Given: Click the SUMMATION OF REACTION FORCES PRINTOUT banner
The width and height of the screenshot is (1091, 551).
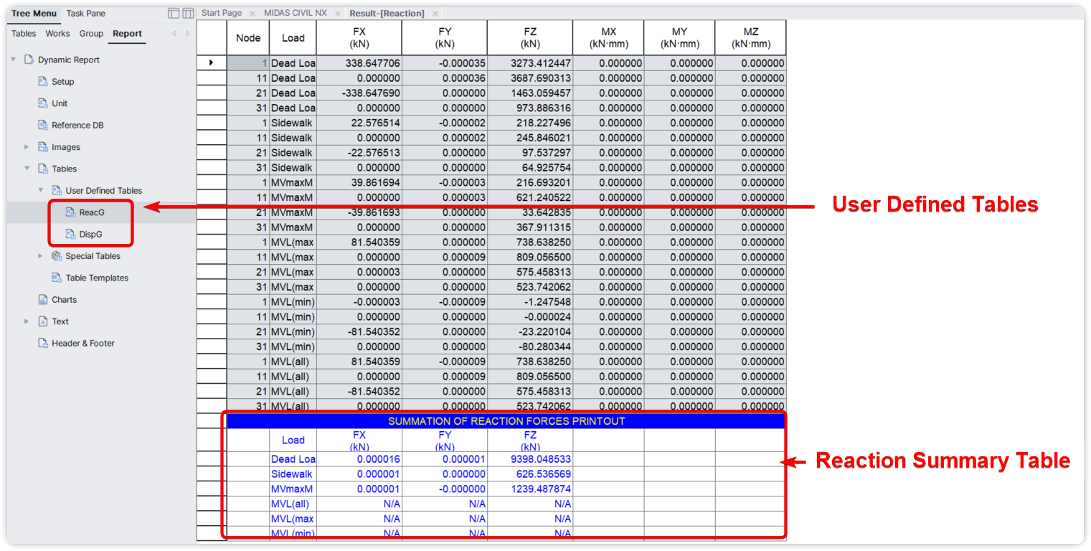Looking at the screenshot, I should click(506, 421).
